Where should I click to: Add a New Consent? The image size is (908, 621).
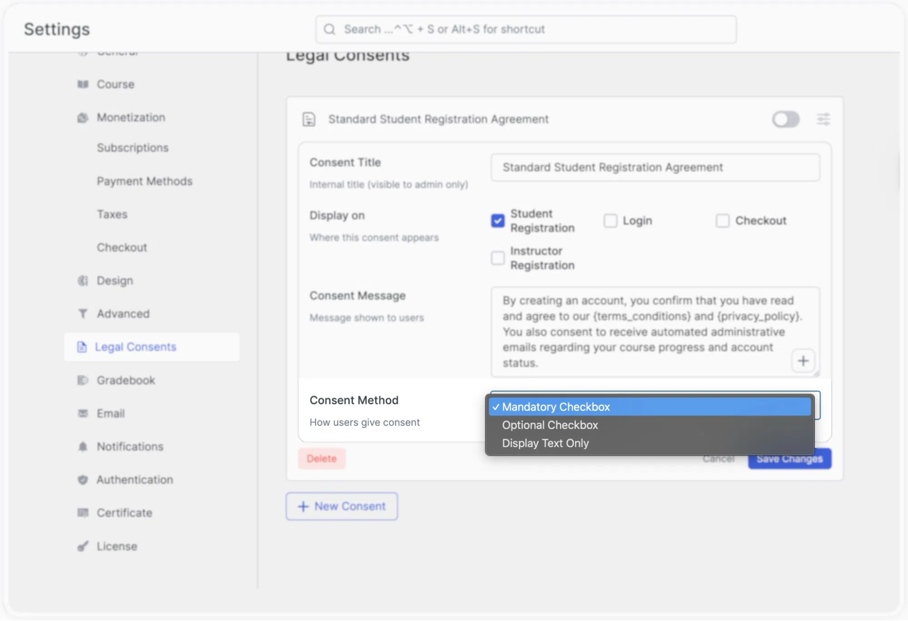click(342, 507)
